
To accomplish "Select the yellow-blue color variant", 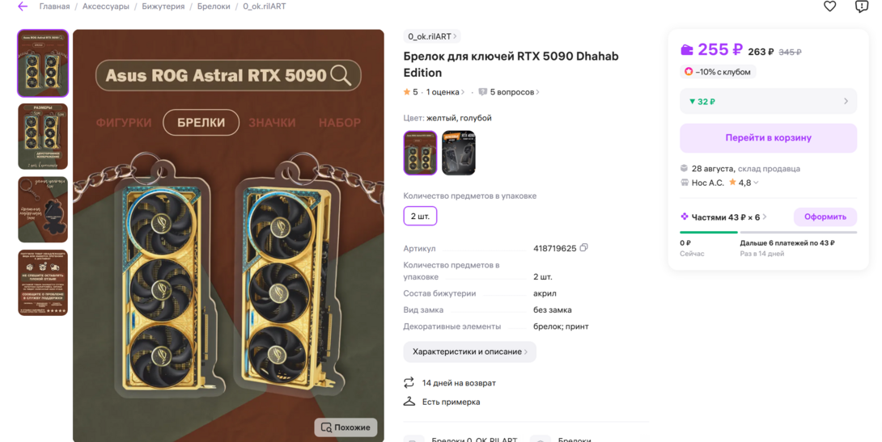I will point(420,153).
